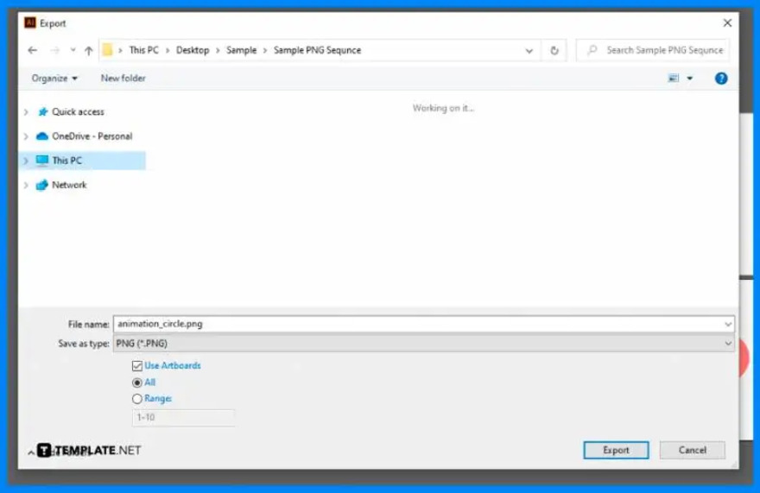This screenshot has width=760, height=493.
Task: Open the Save as type dropdown
Action: [x=424, y=344]
